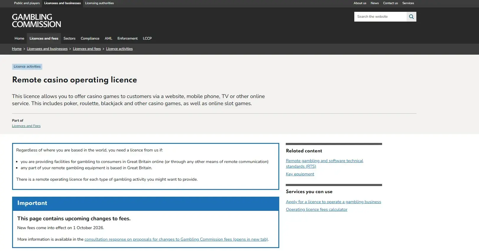This screenshot has height=251, width=479.
Task: Open Operating licence fees calculator link
Action: pos(316,210)
